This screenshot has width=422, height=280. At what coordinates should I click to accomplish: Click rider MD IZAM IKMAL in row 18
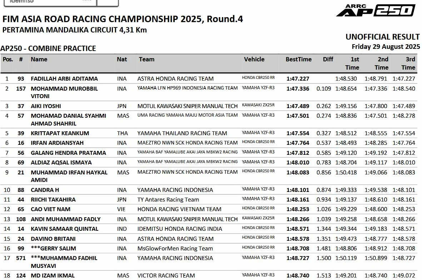pos(53,275)
